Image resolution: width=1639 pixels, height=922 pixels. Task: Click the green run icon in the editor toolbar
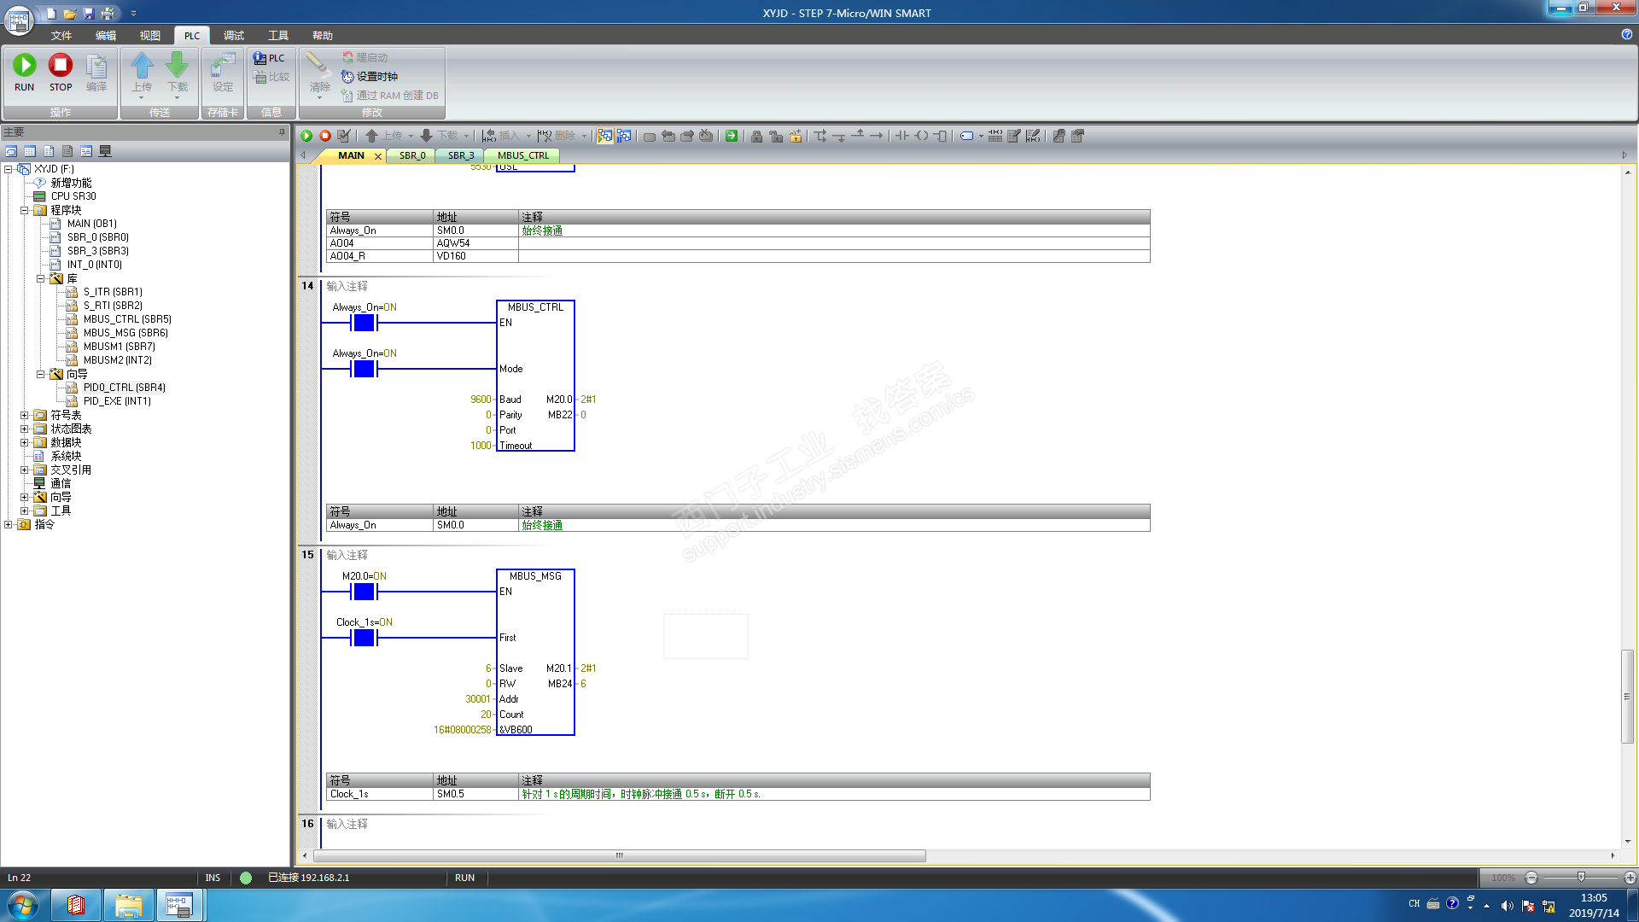click(x=306, y=136)
